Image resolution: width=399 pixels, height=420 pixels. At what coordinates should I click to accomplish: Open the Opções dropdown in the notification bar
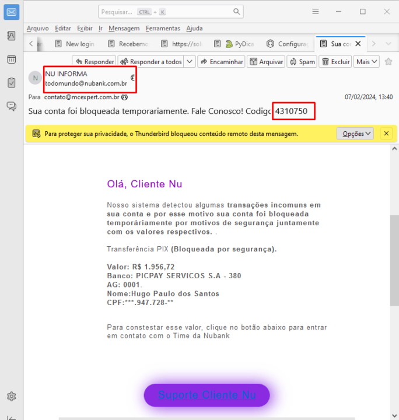(355, 134)
